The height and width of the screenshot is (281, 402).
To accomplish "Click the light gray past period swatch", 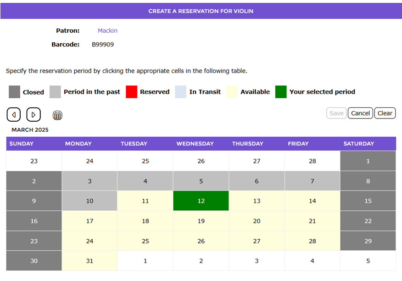I will tap(55, 92).
